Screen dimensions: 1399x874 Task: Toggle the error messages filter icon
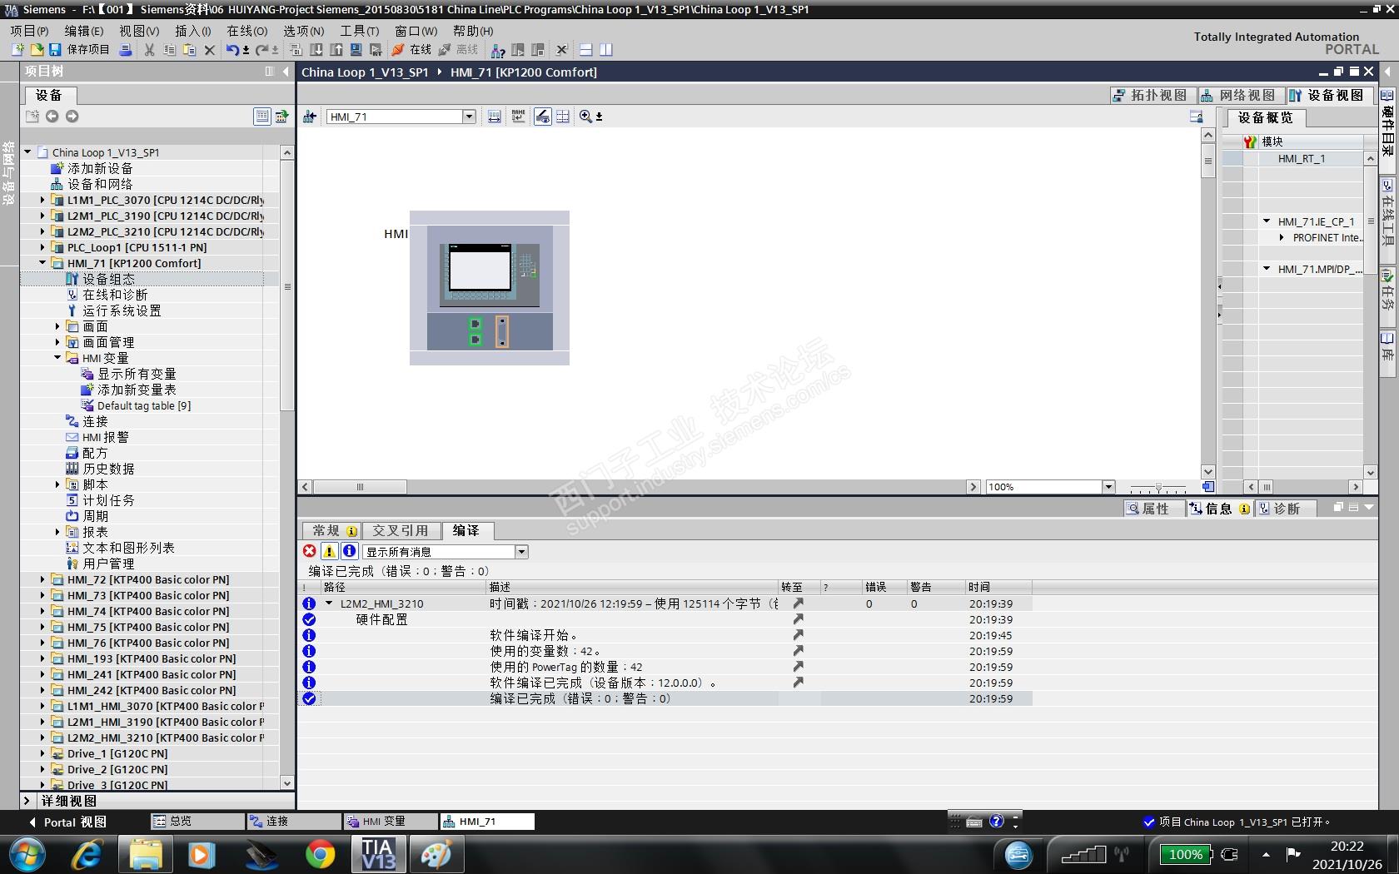[309, 551]
